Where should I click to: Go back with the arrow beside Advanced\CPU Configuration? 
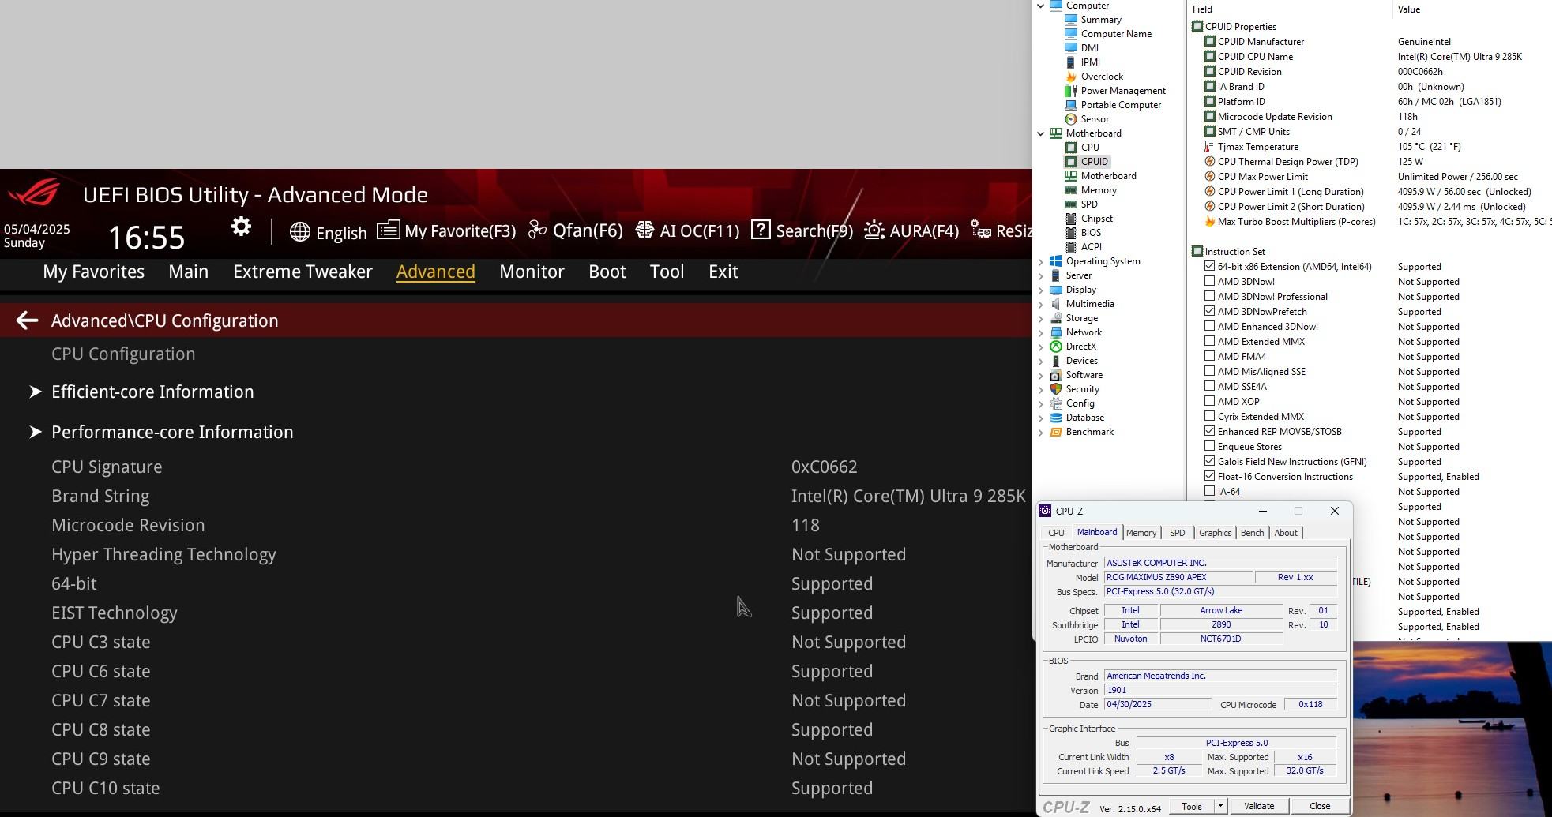click(x=27, y=320)
